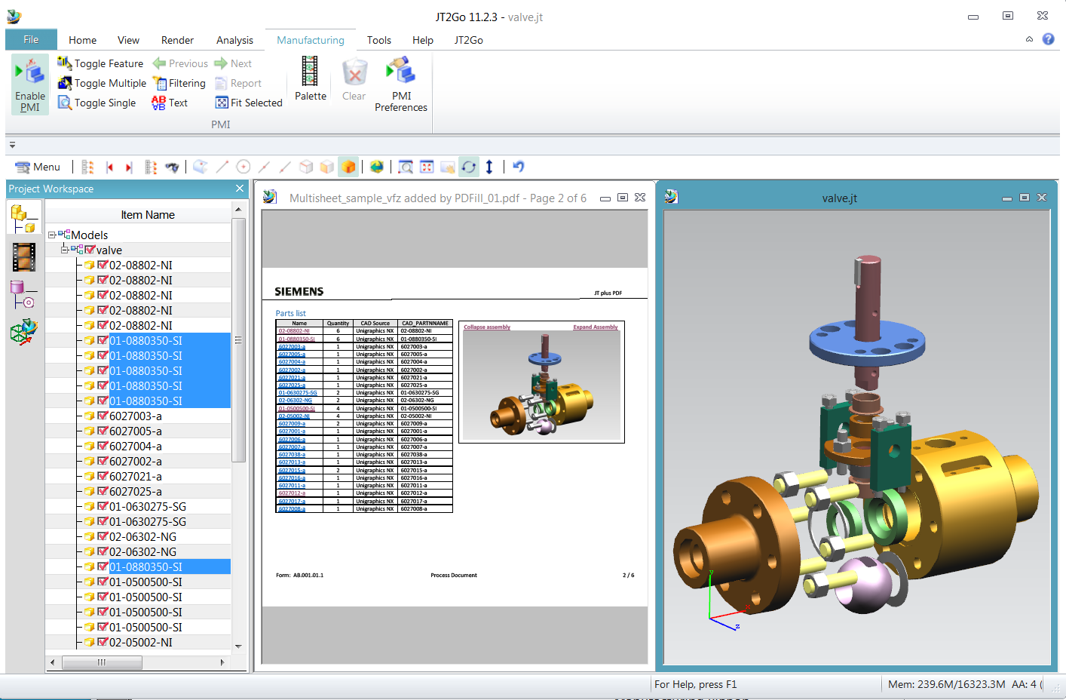This screenshot has width=1066, height=700.
Task: Click the blue help question mark icon
Action: [1048, 39]
